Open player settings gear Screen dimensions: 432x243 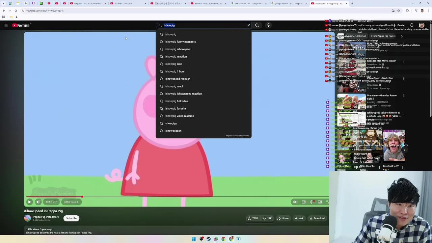pos(312,202)
